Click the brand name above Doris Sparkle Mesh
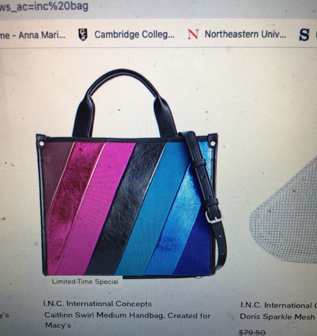317x336 pixels. pos(279,305)
